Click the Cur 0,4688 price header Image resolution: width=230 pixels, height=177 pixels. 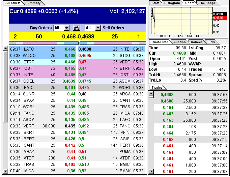pyautogui.click(x=44, y=11)
